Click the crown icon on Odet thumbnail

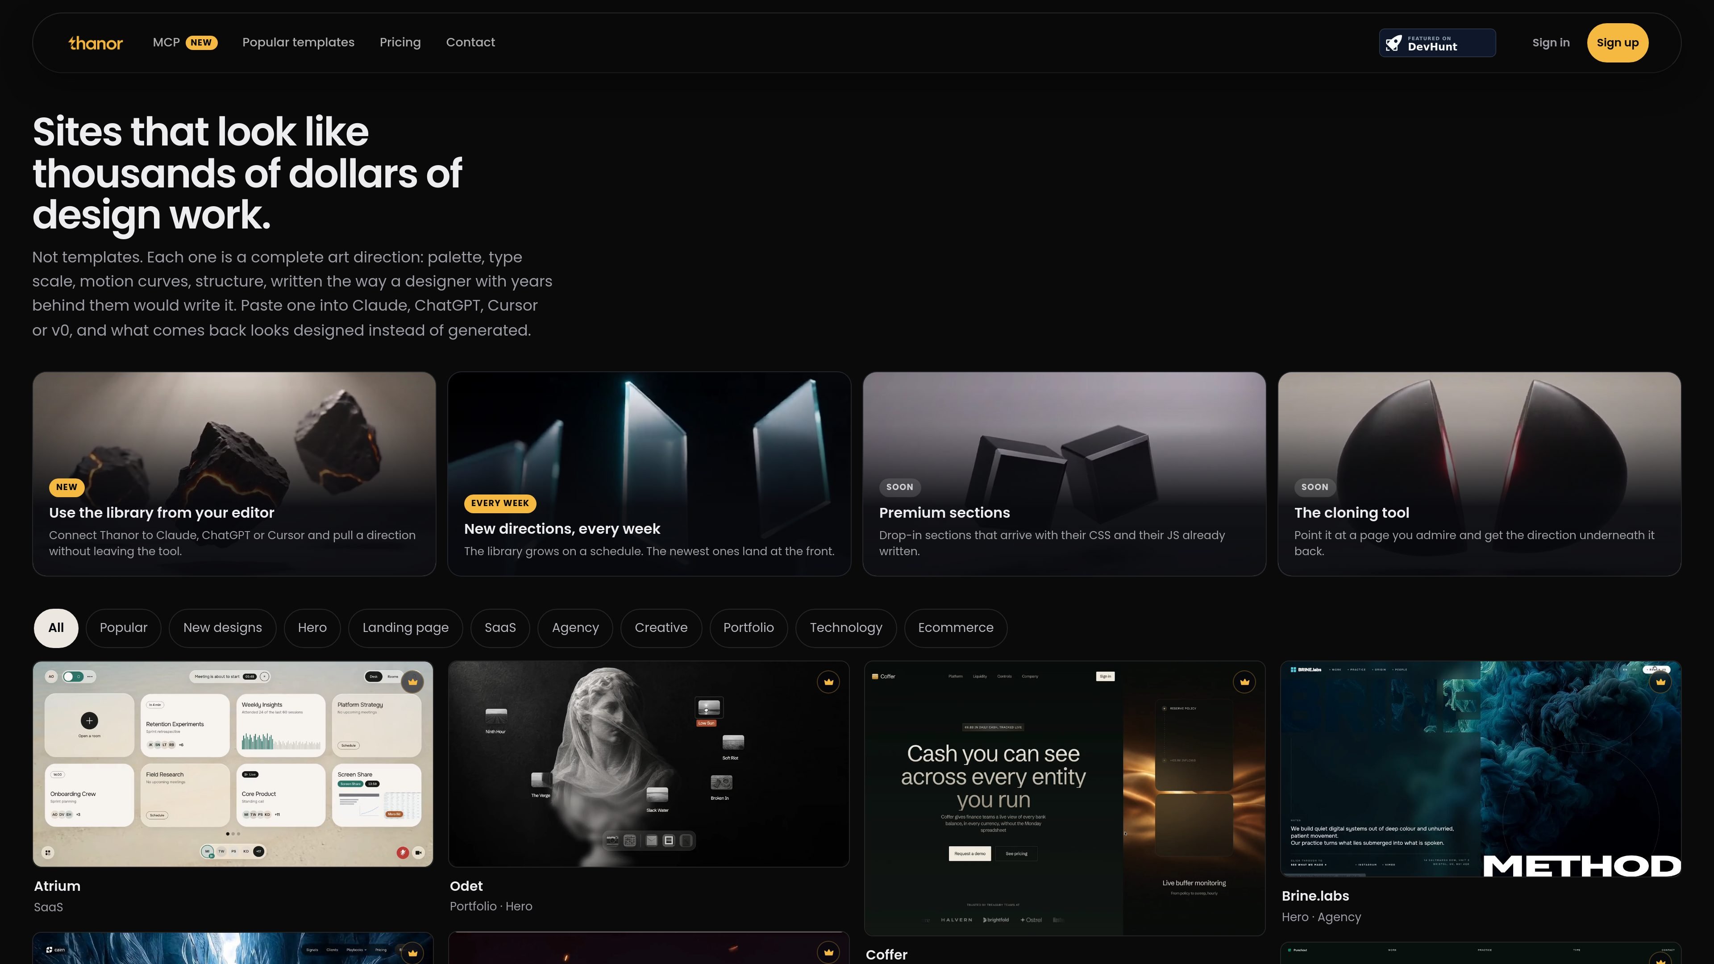[x=828, y=682]
